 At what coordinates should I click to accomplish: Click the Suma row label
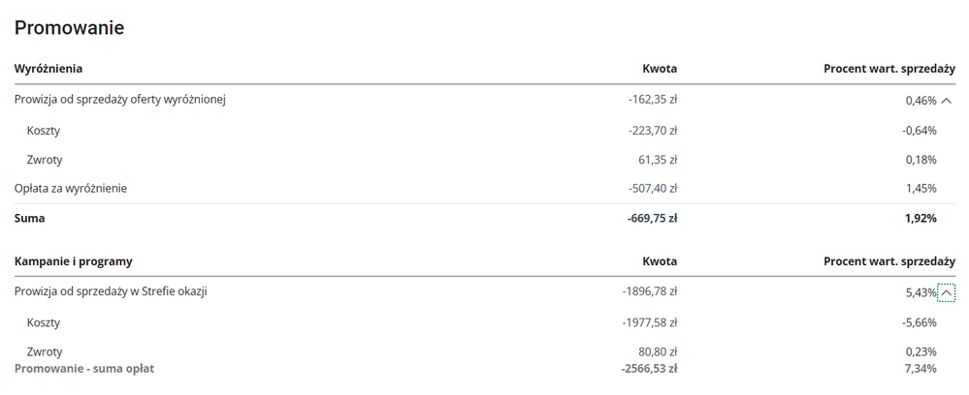tap(30, 218)
